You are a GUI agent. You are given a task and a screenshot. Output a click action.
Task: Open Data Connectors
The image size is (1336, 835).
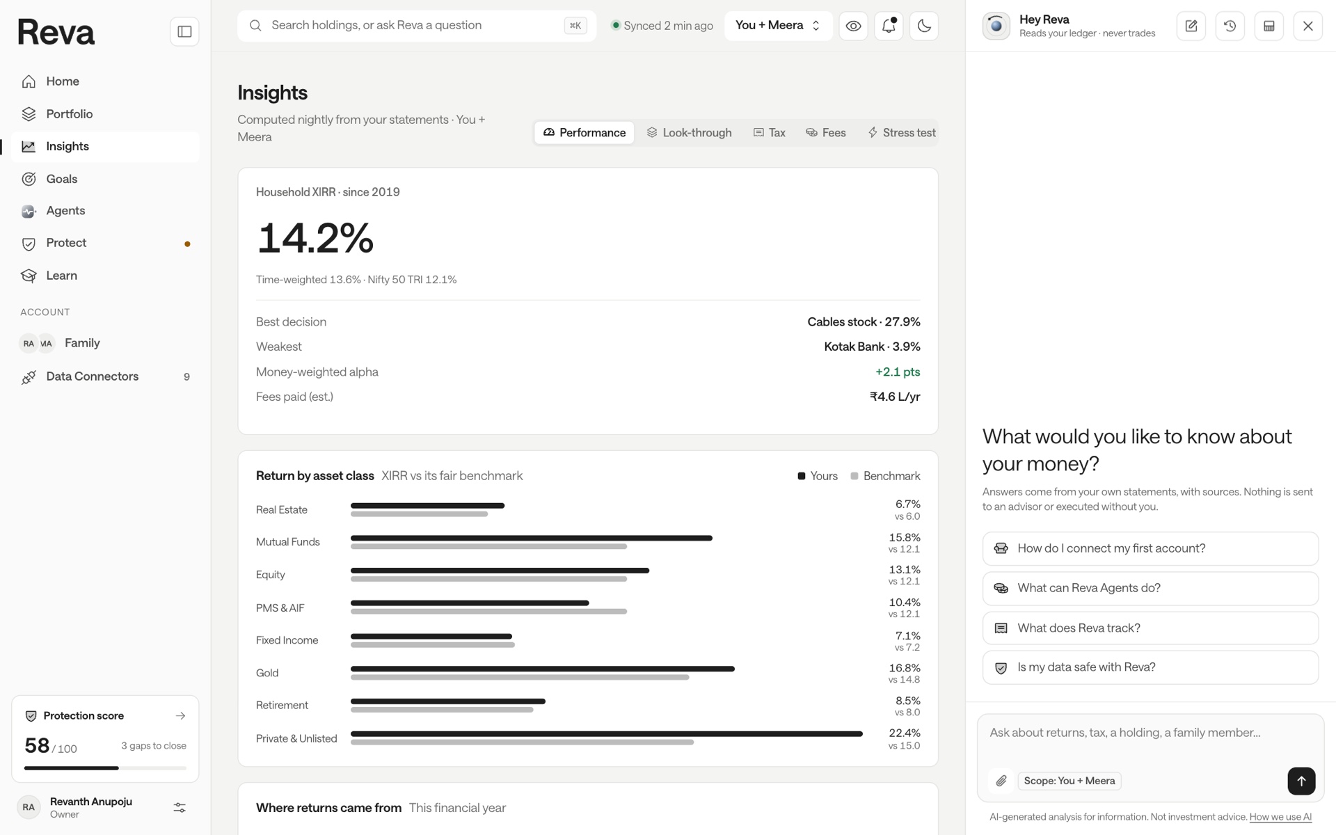click(x=105, y=376)
